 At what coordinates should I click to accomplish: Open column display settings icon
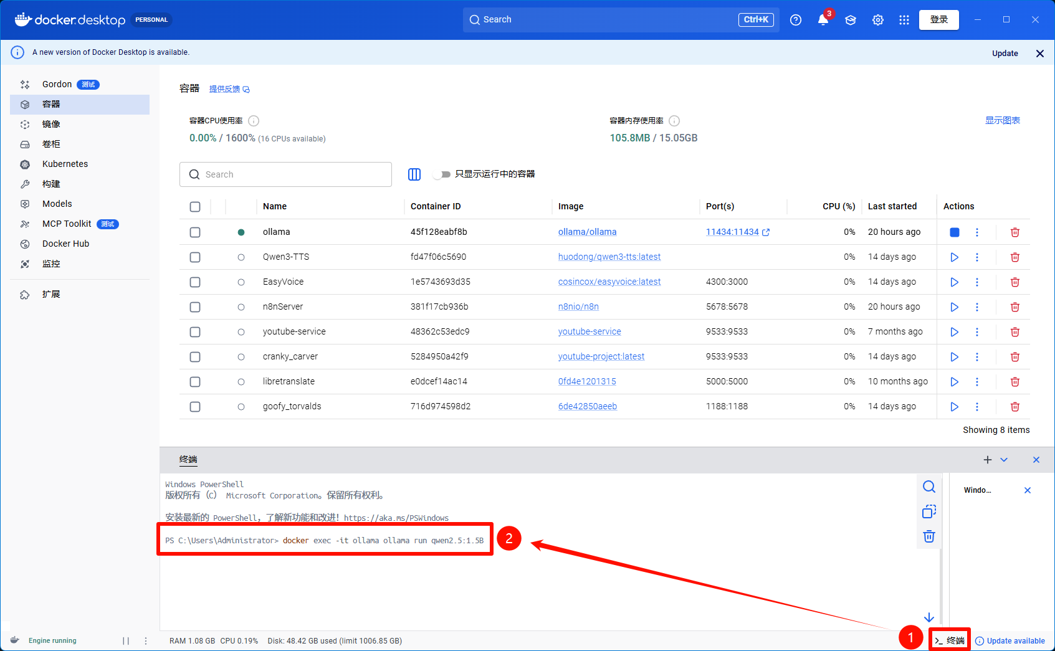pos(414,174)
